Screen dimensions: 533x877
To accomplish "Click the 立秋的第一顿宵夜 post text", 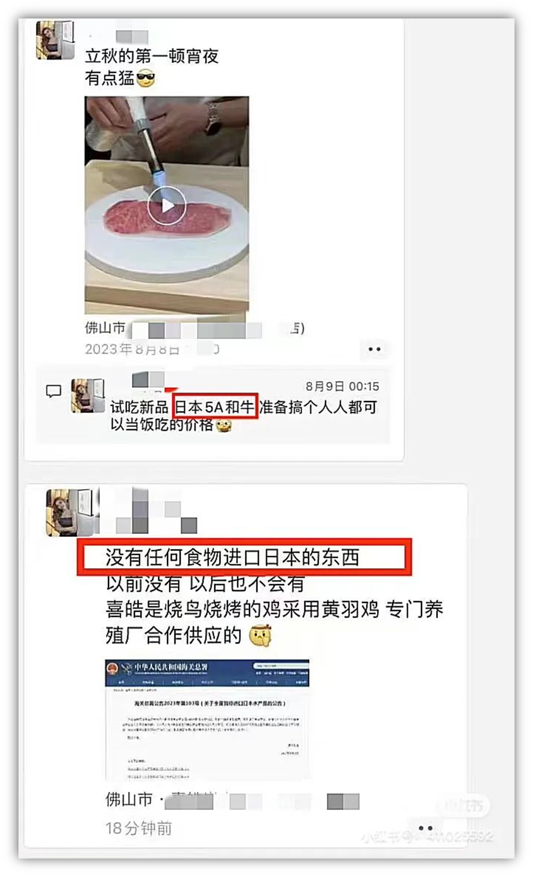I will (x=152, y=56).
